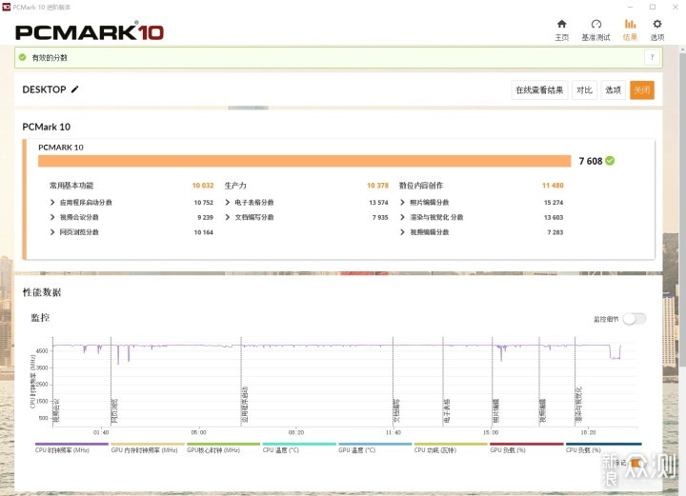Click 在线查看结果 button

(539, 90)
